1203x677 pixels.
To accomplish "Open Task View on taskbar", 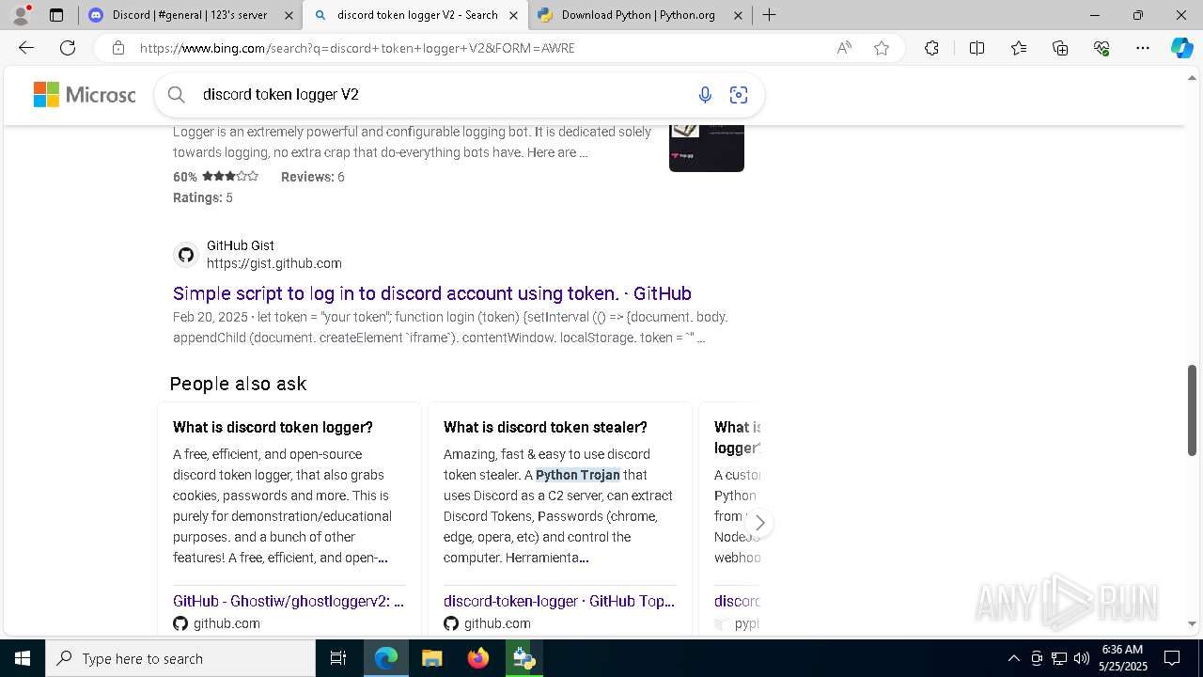I will pyautogui.click(x=338, y=658).
